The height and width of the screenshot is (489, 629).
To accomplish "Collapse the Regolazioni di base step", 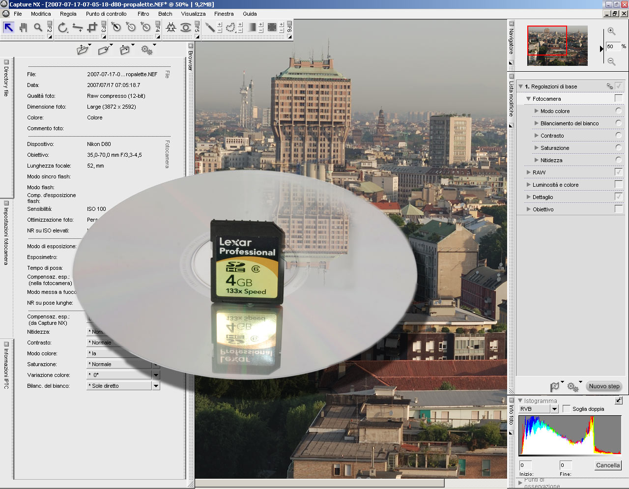I will tap(521, 86).
